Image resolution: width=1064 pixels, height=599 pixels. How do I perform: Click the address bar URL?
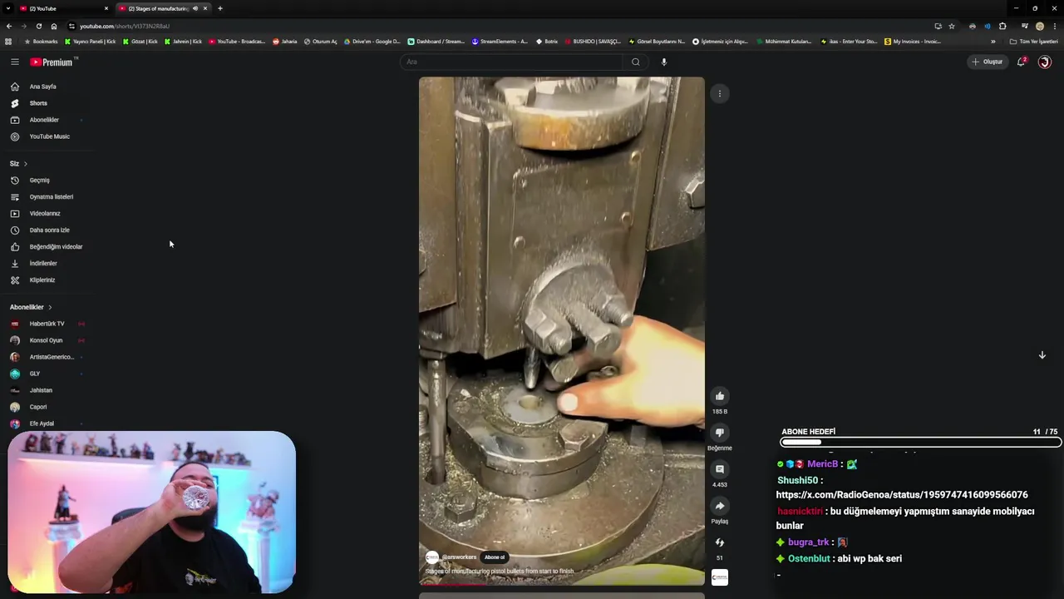125,26
